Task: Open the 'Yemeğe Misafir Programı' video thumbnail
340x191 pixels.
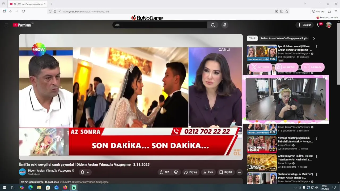Action: (x=262, y=145)
